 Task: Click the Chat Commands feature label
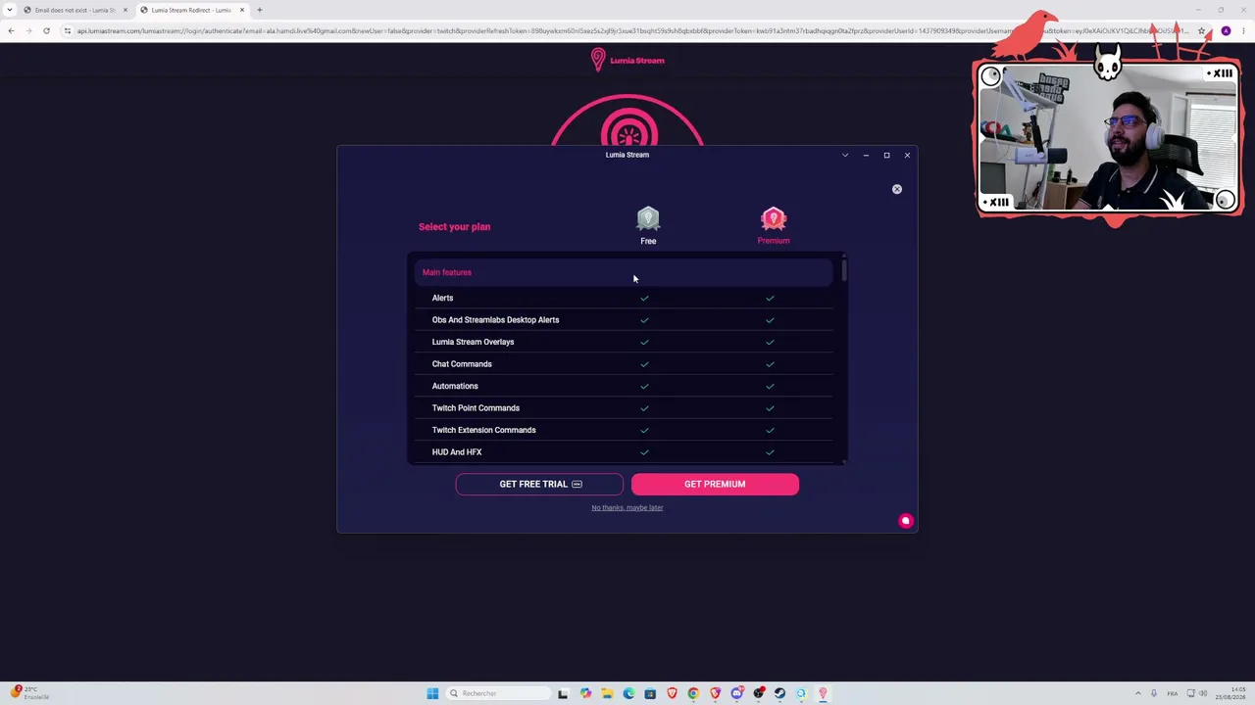click(462, 364)
